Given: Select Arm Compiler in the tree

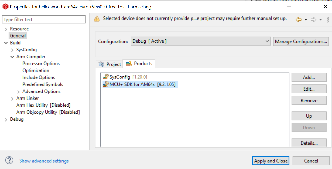Looking at the screenshot, I should click(x=31, y=57).
